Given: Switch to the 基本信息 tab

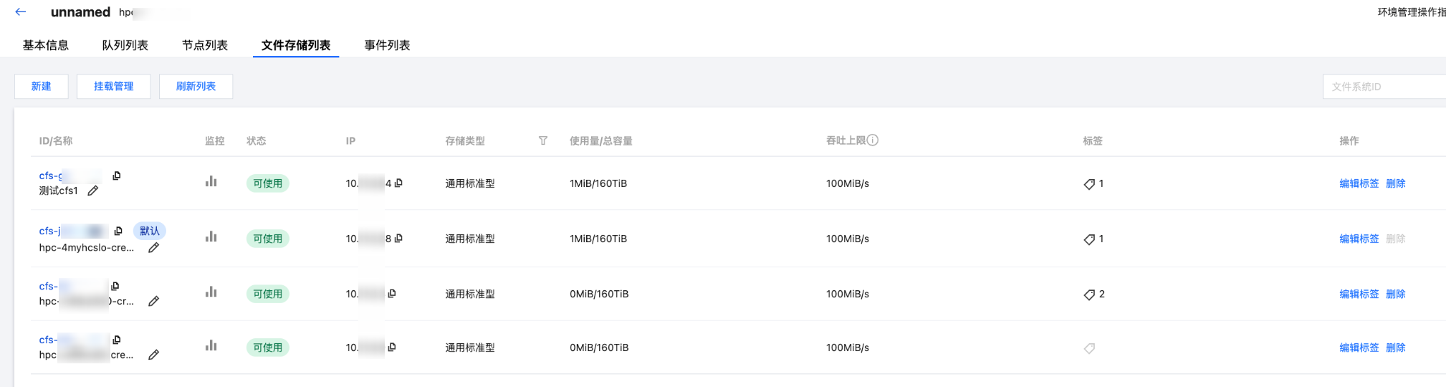Looking at the screenshot, I should coord(46,45).
